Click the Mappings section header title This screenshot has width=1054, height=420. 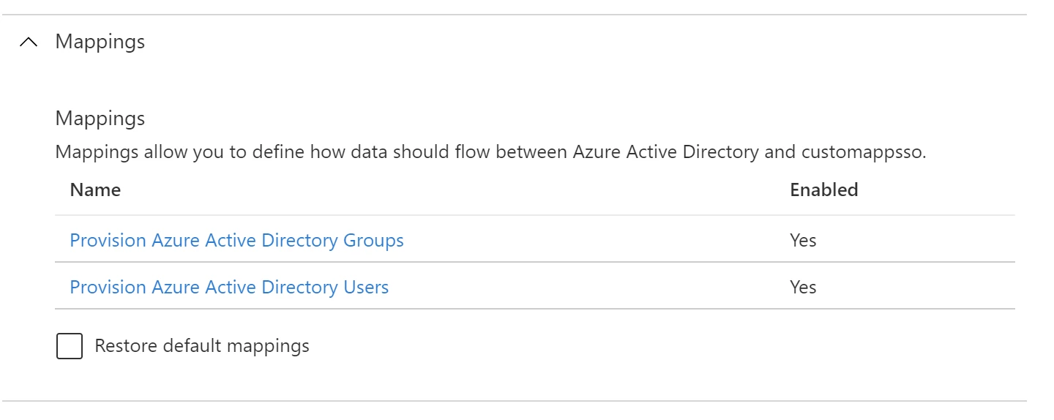tap(100, 42)
